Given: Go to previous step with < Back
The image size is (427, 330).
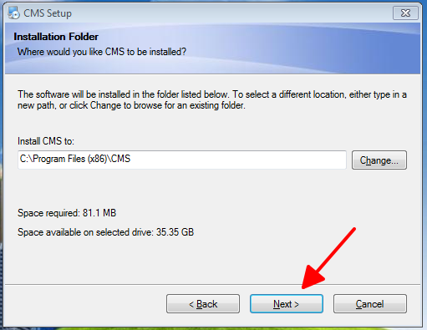Looking at the screenshot, I should [x=203, y=304].
